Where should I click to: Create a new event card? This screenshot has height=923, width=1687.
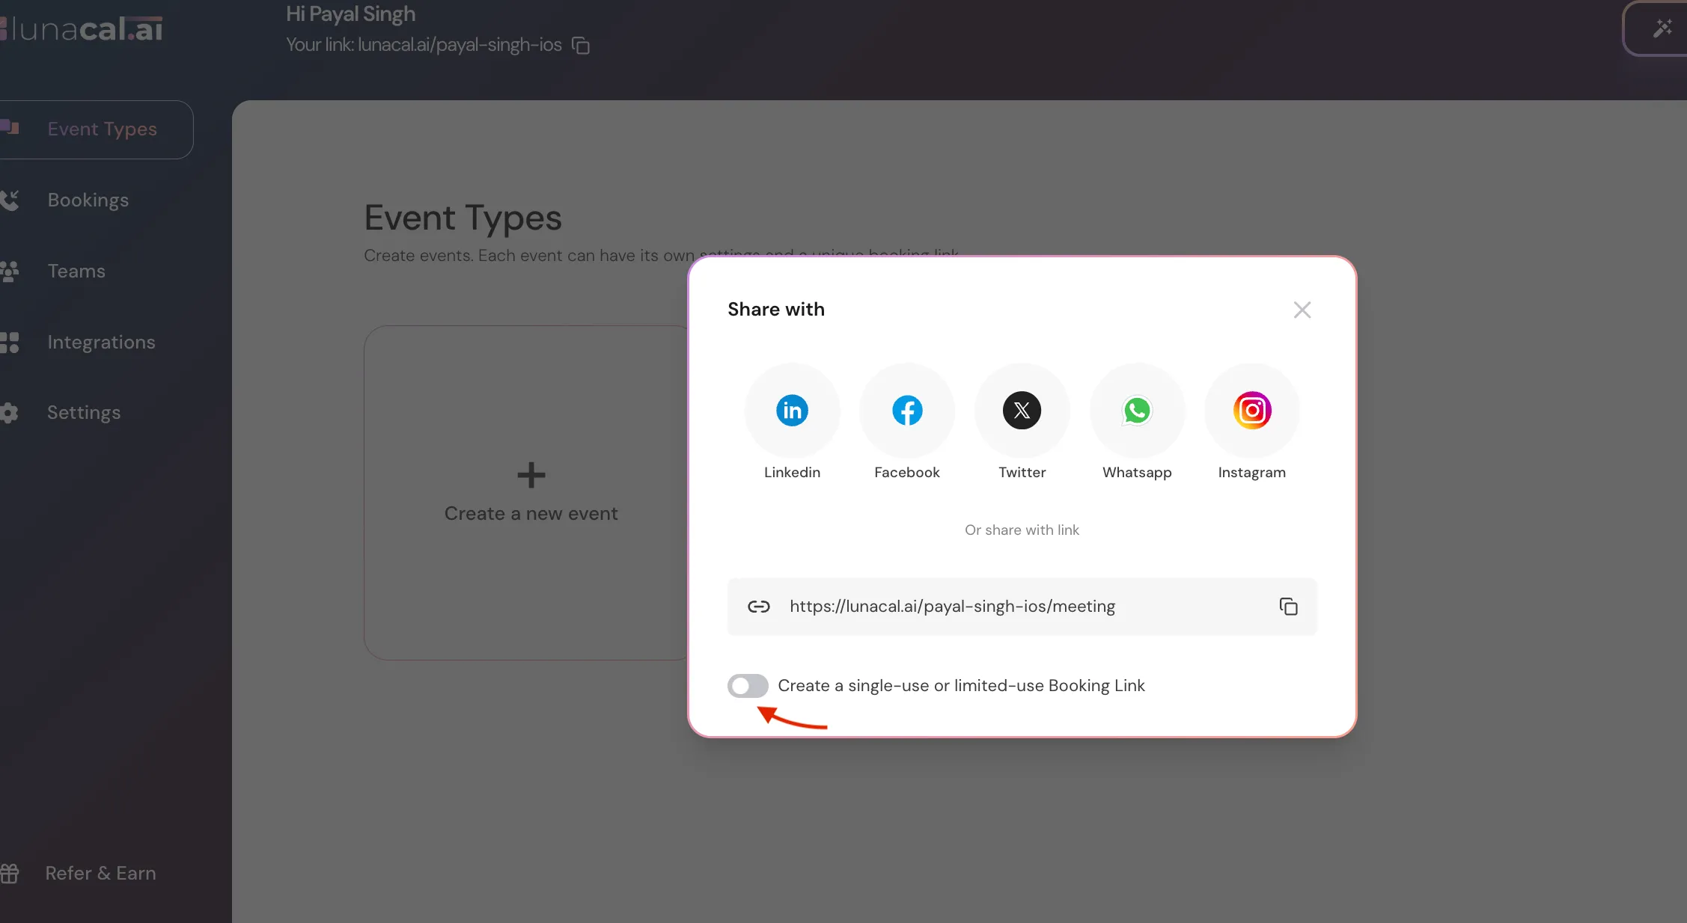click(x=531, y=493)
